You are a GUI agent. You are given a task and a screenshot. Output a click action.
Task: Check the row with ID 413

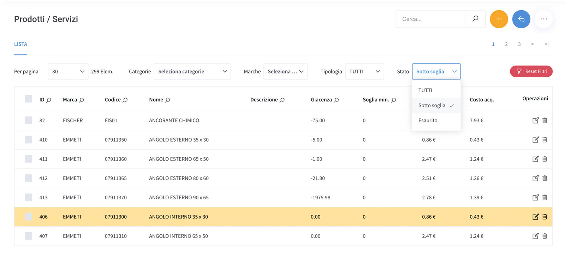(29, 197)
